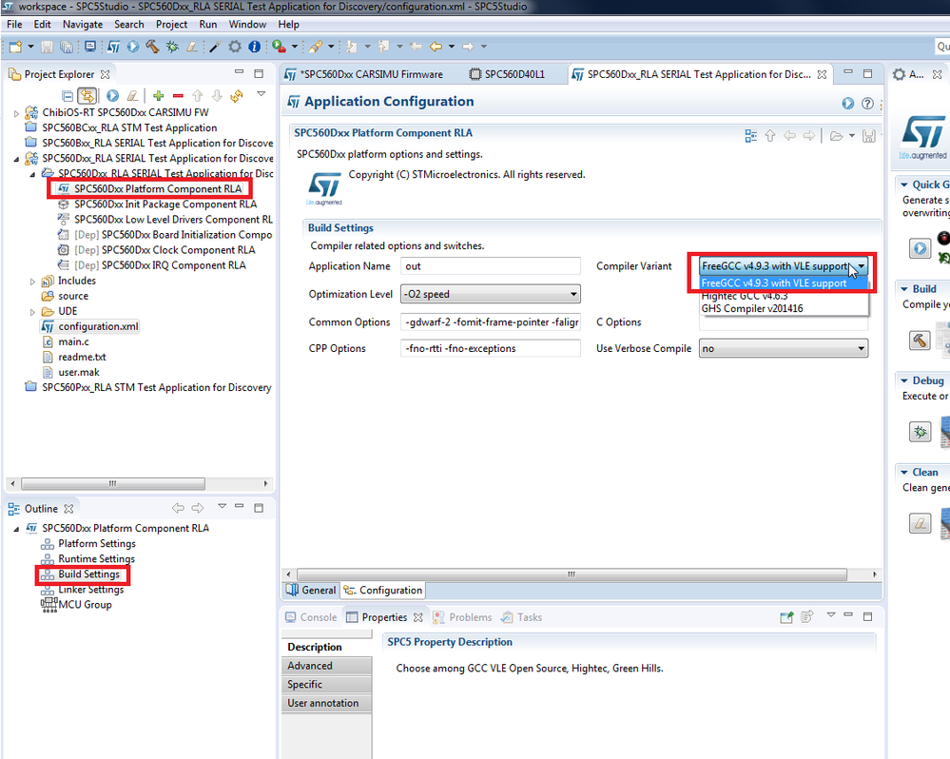The width and height of the screenshot is (950, 759).
Task: Open the File menu
Action: pyautogui.click(x=14, y=24)
